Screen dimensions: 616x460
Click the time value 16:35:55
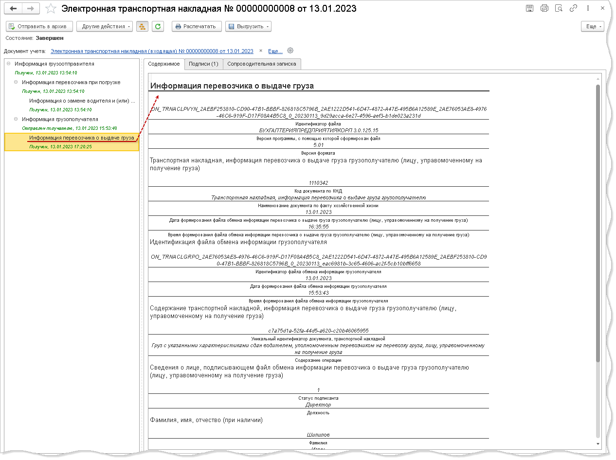point(319,227)
